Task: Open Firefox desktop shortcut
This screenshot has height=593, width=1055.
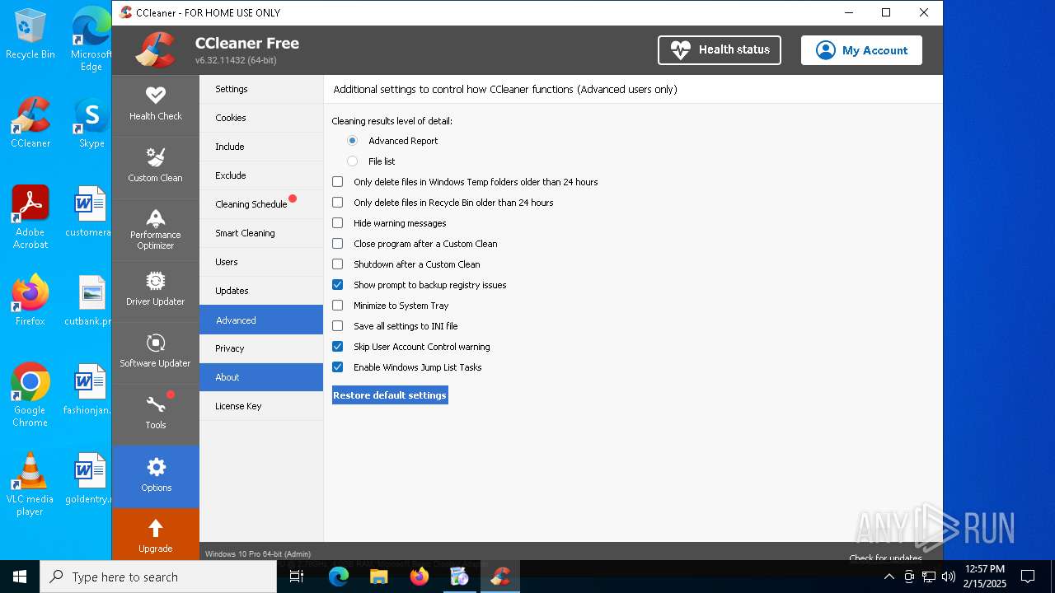Action: pos(30,301)
